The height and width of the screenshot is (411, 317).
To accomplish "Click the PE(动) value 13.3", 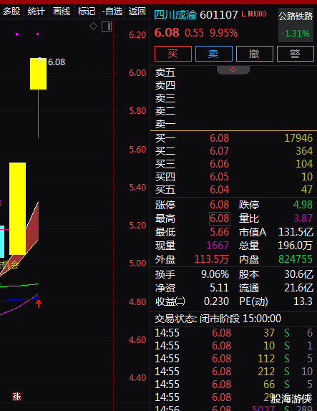I will (303, 301).
